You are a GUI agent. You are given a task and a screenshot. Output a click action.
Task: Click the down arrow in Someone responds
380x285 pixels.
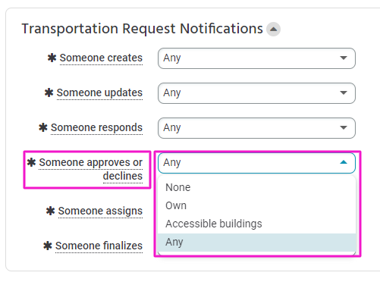[x=344, y=128]
